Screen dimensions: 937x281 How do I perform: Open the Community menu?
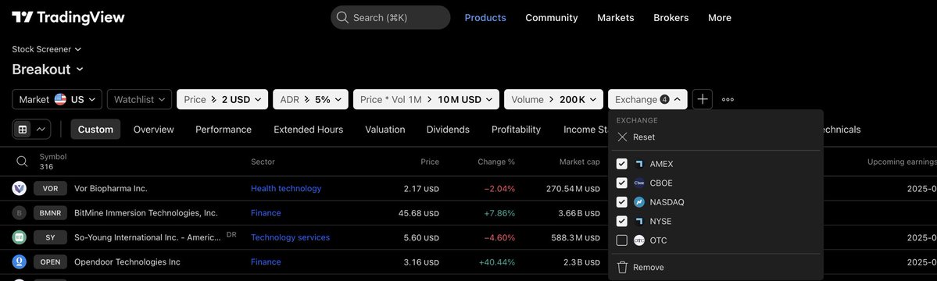pyautogui.click(x=552, y=18)
